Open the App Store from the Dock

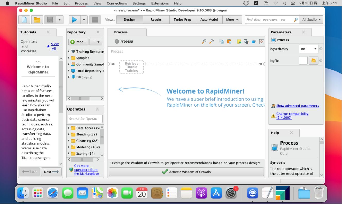(x=216, y=193)
